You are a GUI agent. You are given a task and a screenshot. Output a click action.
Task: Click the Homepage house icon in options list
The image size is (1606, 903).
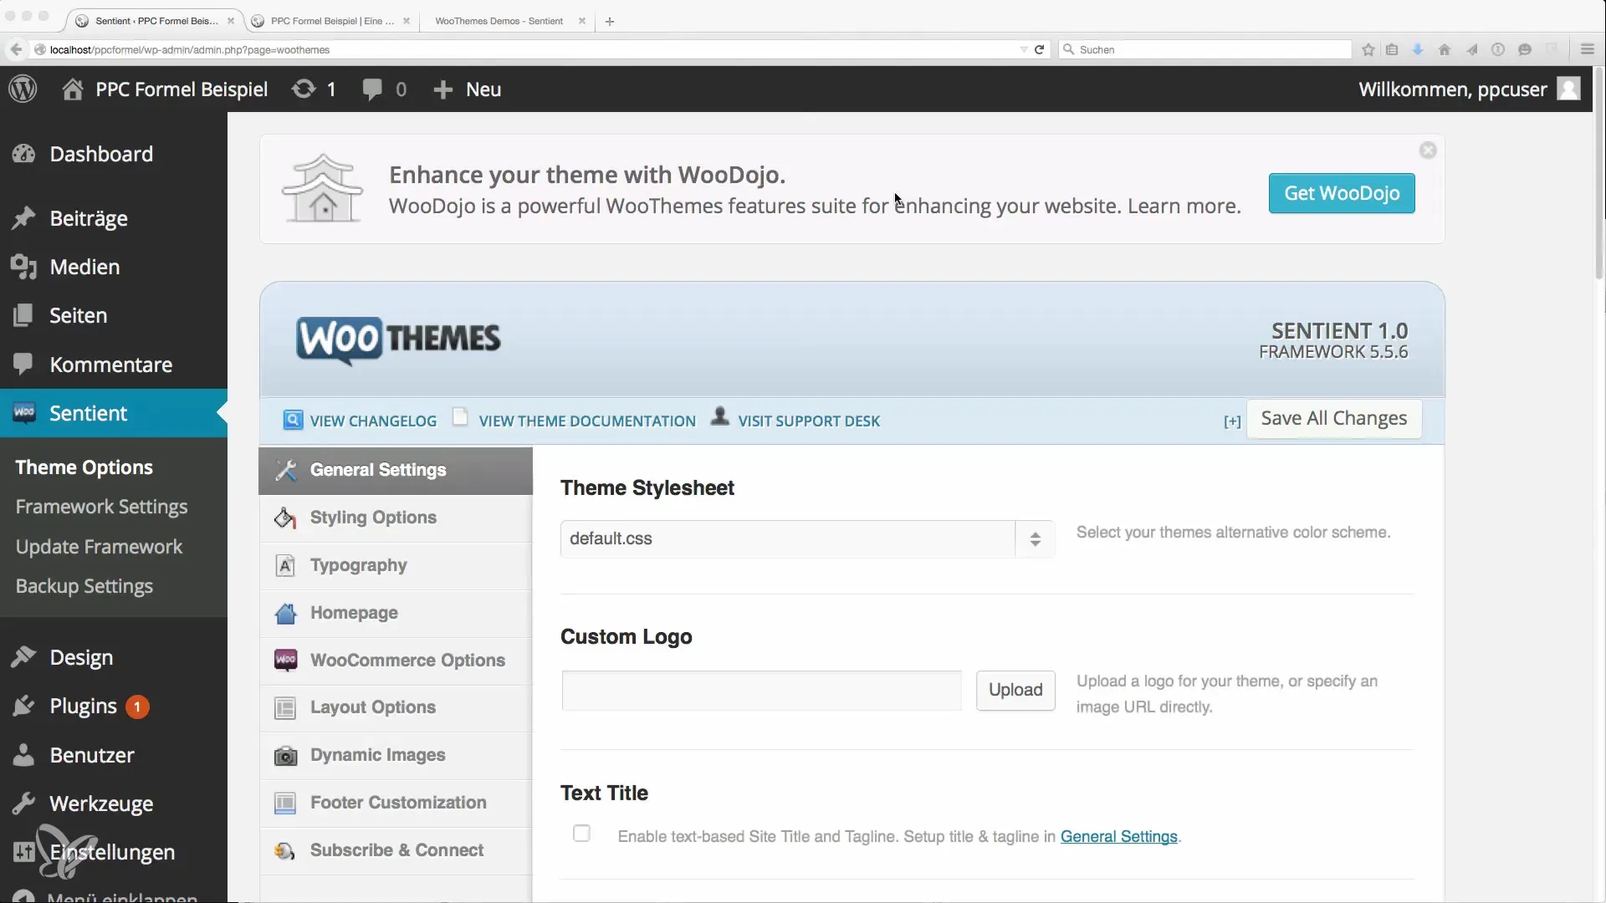click(x=285, y=613)
